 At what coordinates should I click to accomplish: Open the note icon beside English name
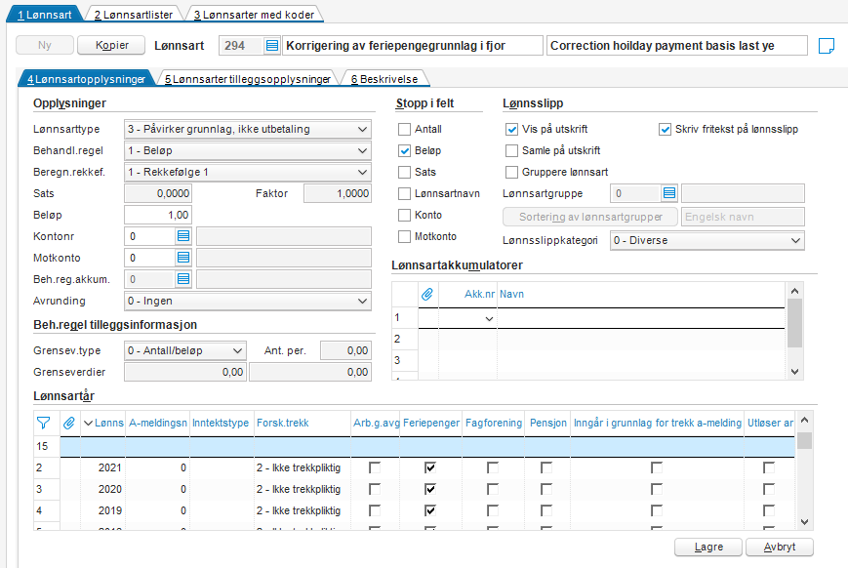[826, 46]
